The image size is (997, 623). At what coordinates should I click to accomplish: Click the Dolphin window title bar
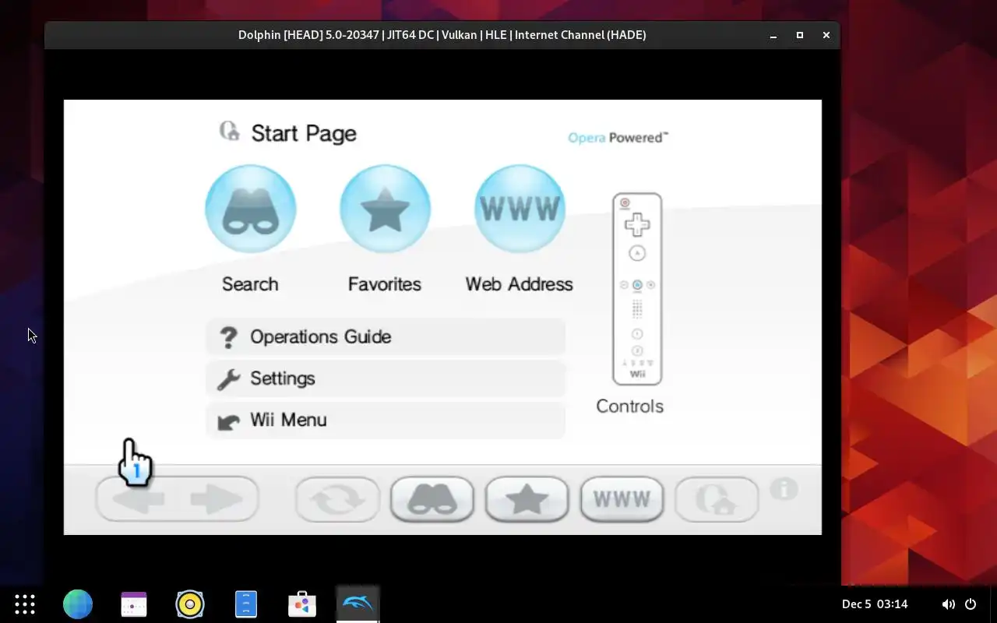pos(442,35)
